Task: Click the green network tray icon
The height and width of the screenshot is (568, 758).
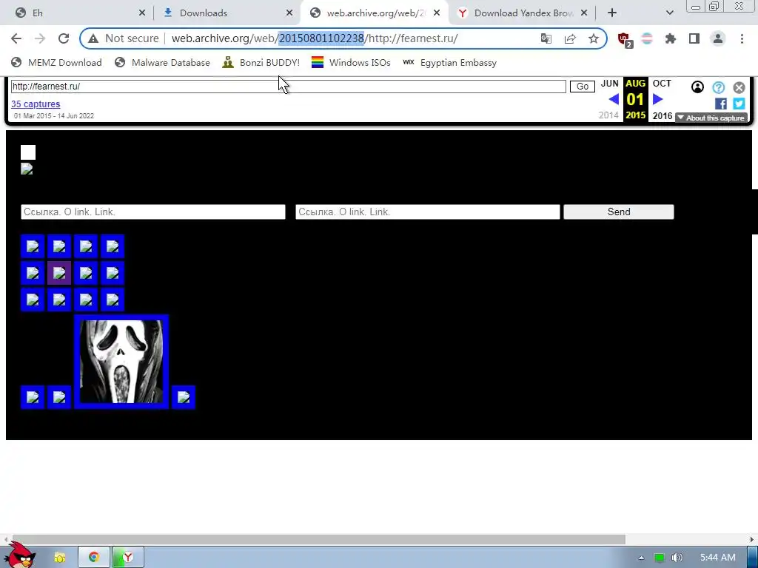Action: [x=660, y=558]
